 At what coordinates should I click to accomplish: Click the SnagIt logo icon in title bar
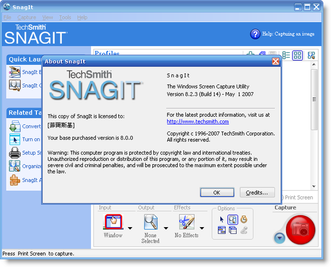coord(7,7)
